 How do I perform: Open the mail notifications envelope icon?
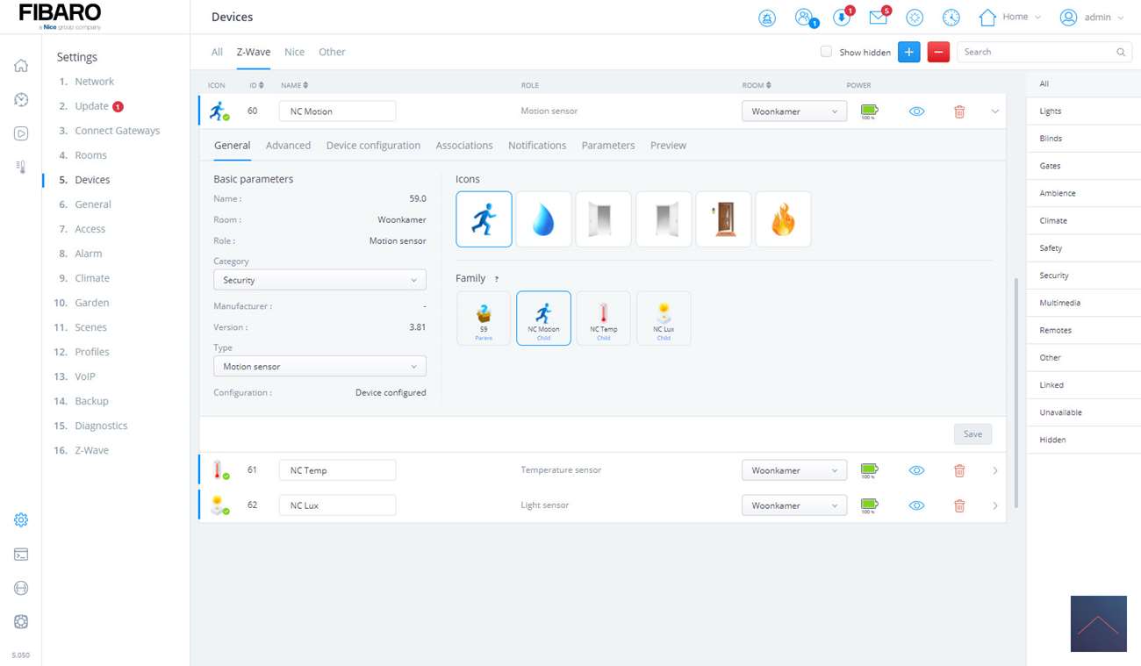click(878, 18)
